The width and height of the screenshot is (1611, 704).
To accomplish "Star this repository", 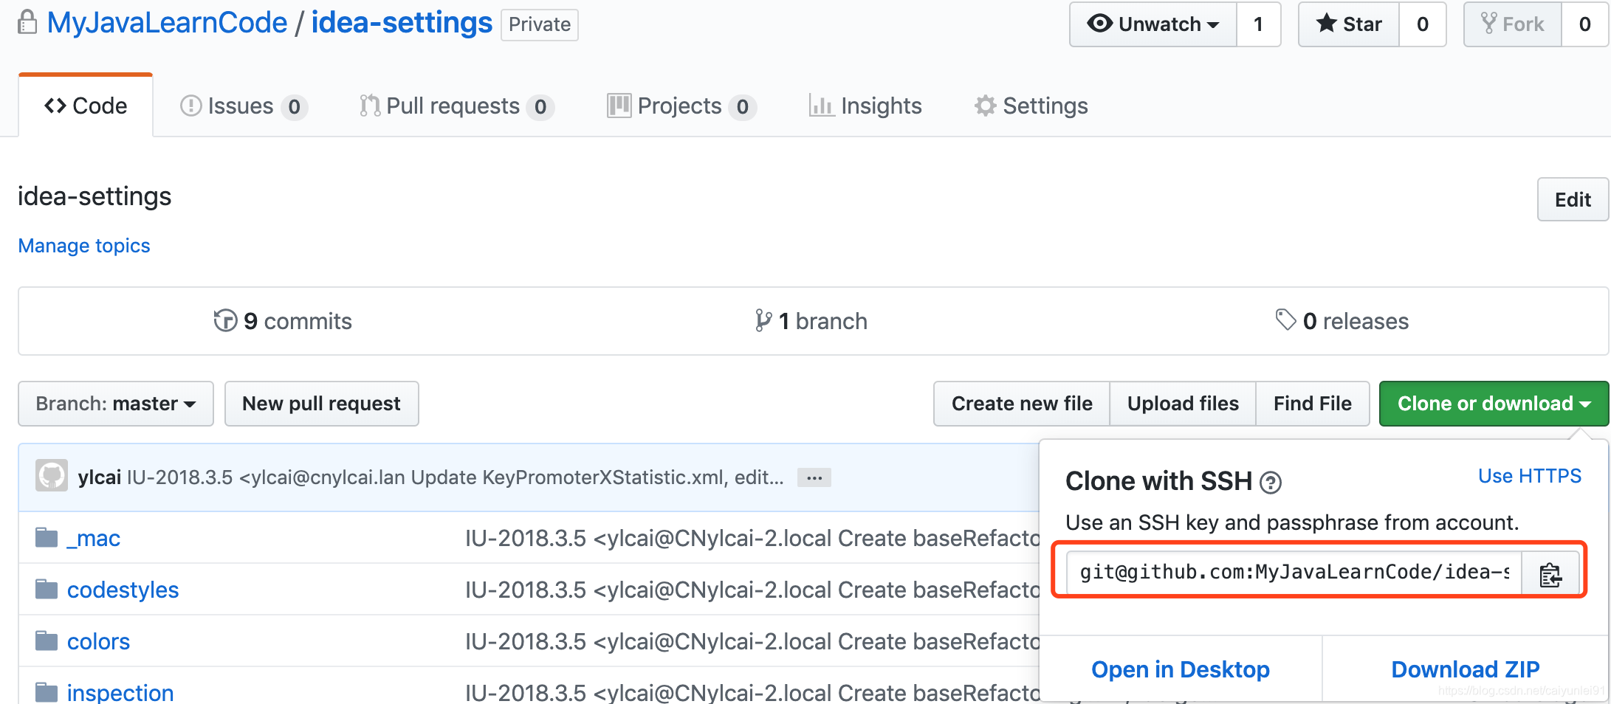I will 1349,24.
